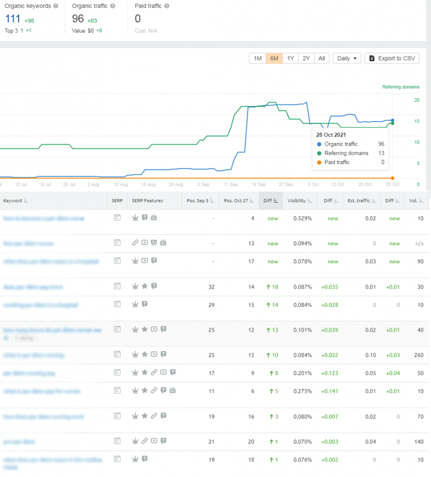Open SERP overview for the 0.080% visibility row
Screen dimensions: 431x477
[117, 416]
